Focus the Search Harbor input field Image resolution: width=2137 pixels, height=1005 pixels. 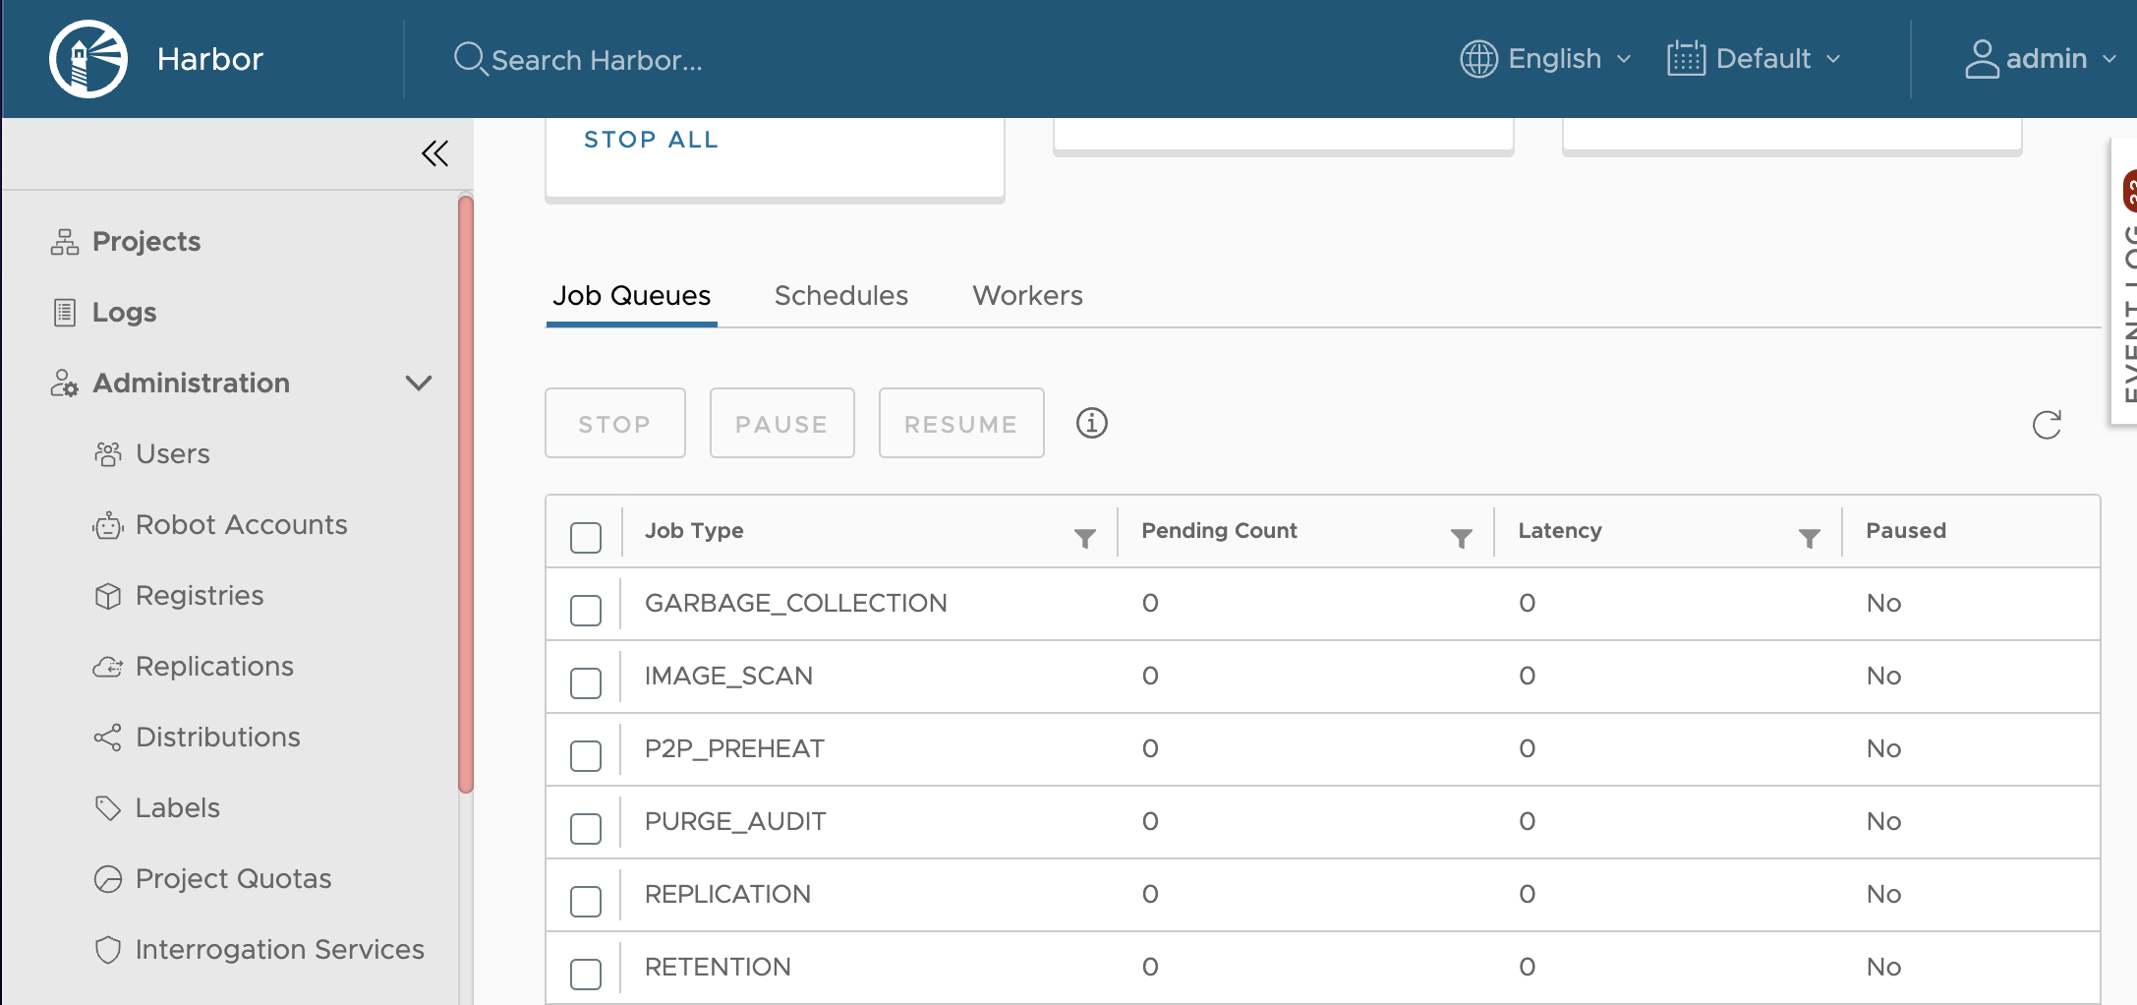click(x=596, y=60)
